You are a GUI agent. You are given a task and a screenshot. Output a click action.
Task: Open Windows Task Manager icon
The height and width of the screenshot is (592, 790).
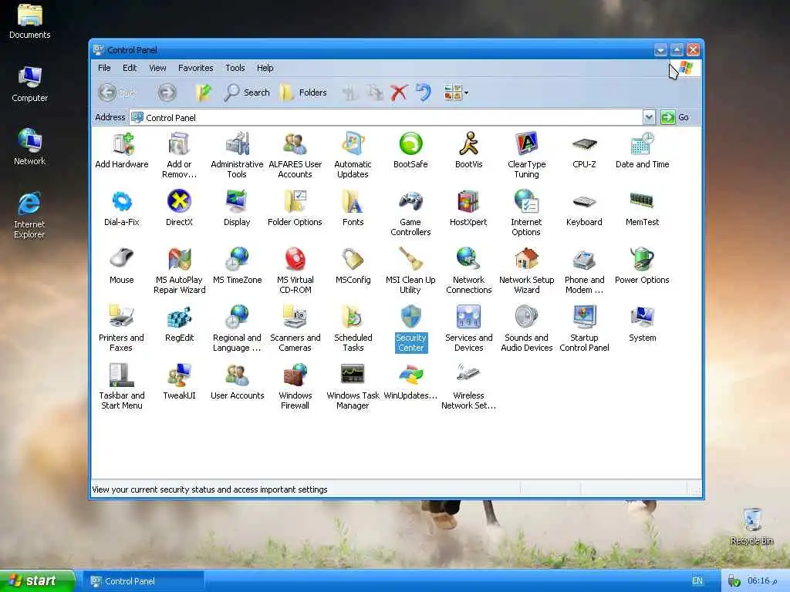[353, 387]
